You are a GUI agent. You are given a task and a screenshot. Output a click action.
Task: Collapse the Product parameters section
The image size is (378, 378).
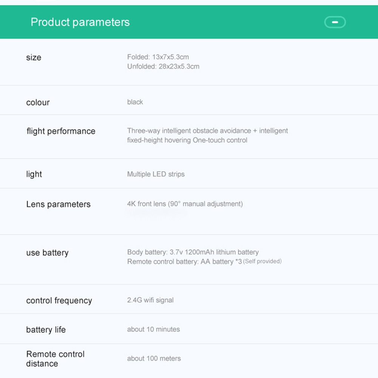(335, 22)
